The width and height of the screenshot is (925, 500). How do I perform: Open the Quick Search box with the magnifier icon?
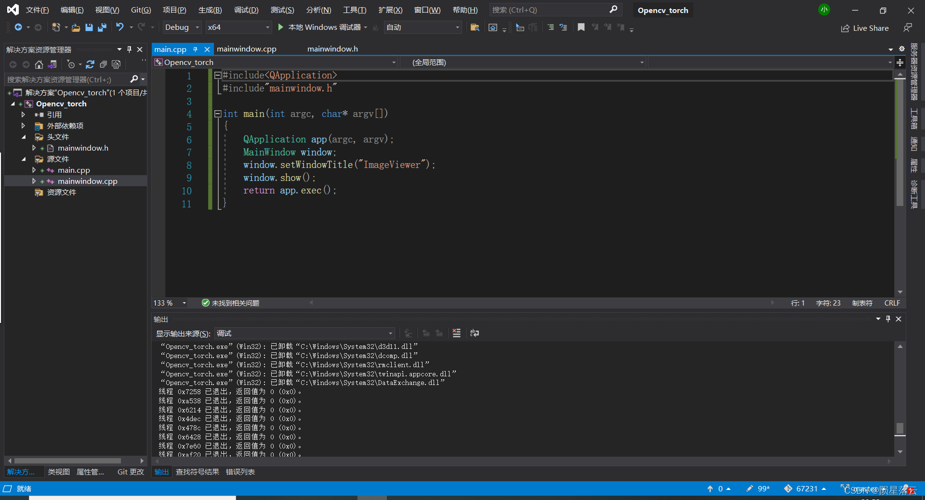pos(613,10)
